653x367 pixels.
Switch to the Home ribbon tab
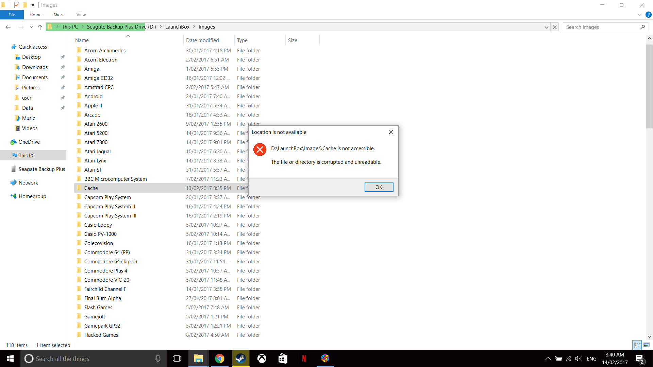pos(35,15)
